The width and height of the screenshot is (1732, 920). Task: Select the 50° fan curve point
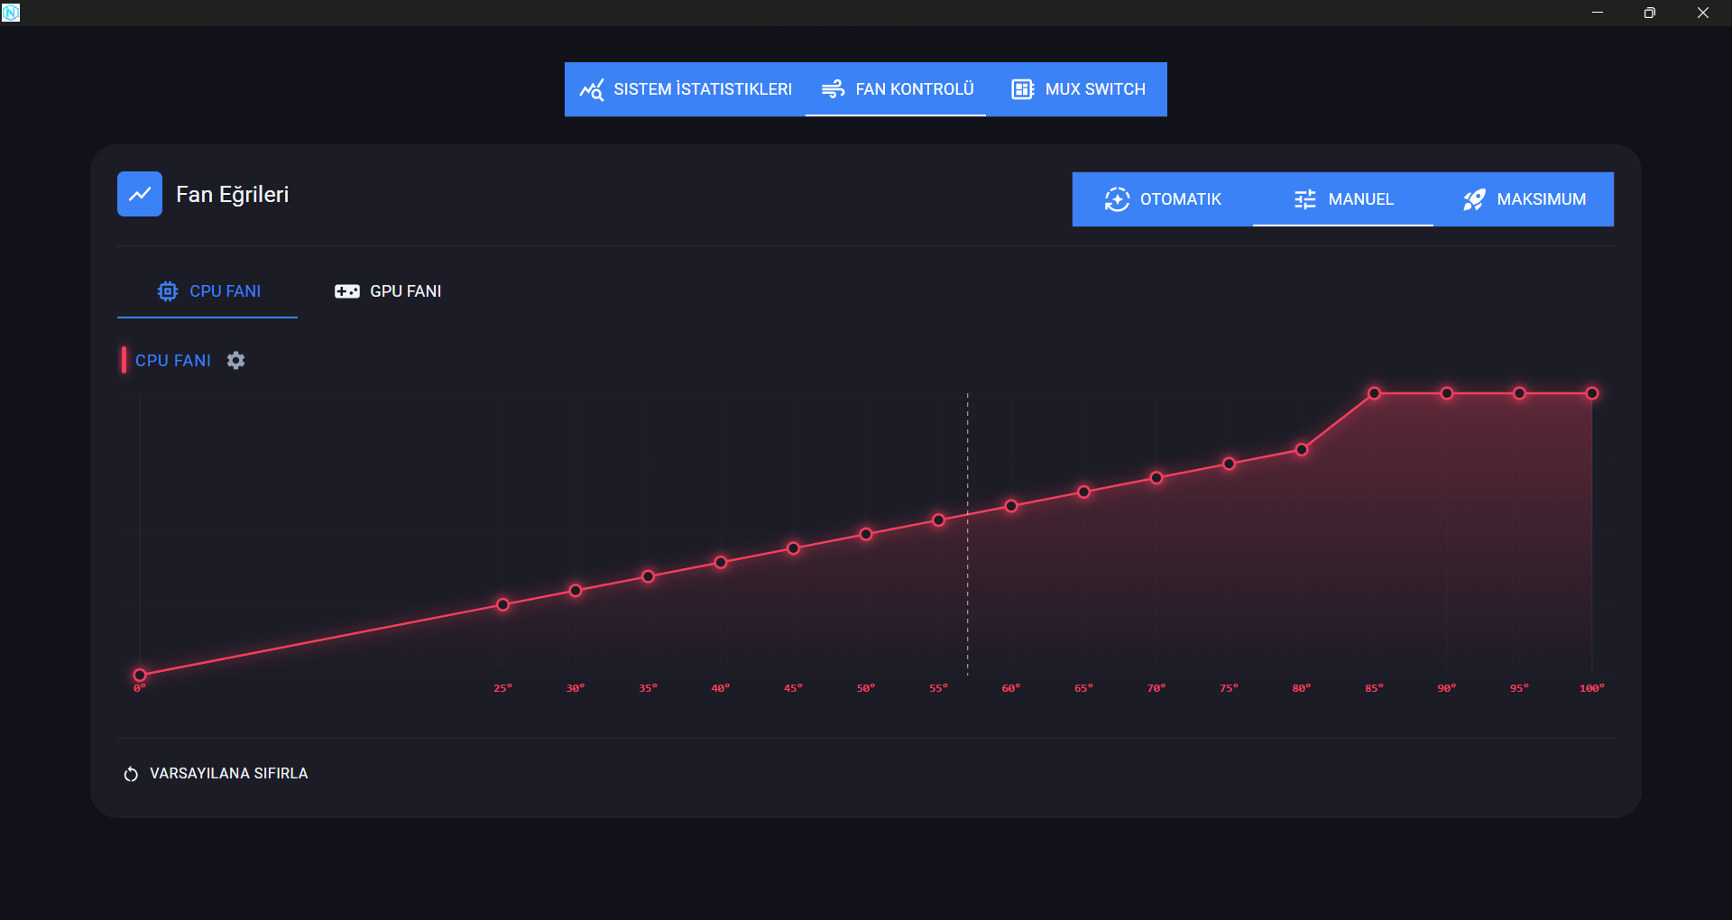point(866,534)
